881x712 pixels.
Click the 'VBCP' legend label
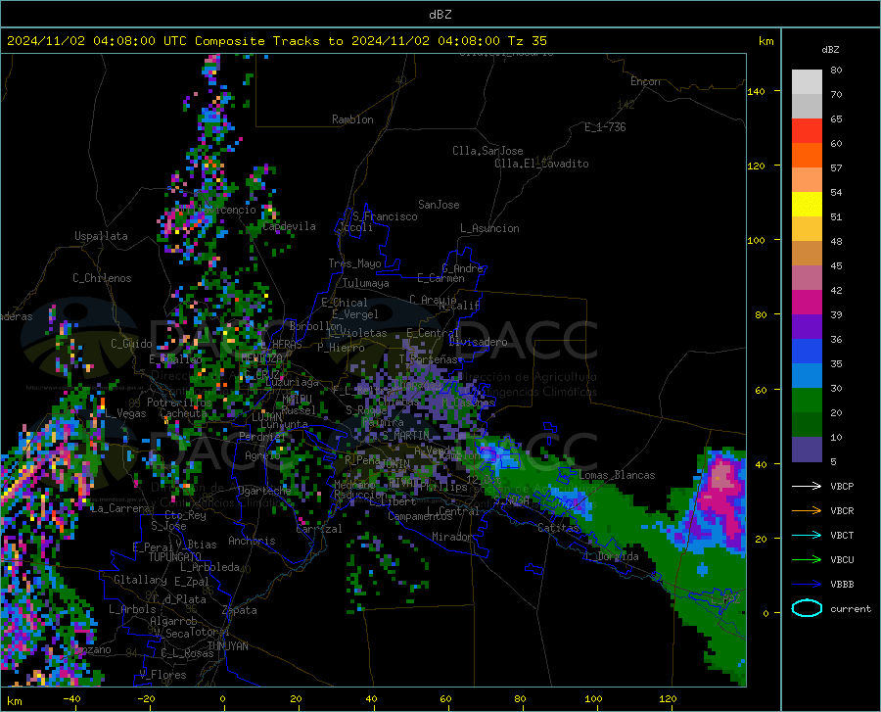[x=842, y=486]
